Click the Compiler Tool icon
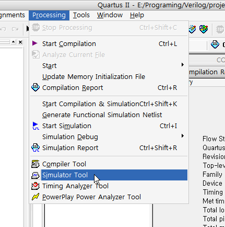 [35, 164]
